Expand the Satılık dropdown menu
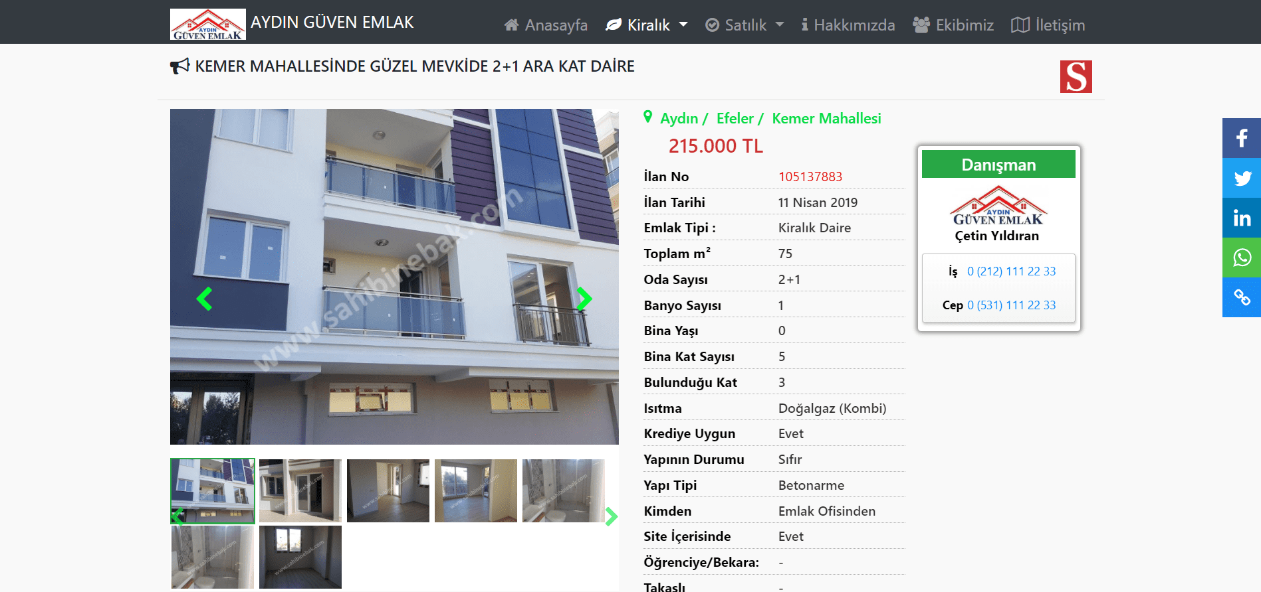Image resolution: width=1261 pixels, height=592 pixels. point(745,25)
